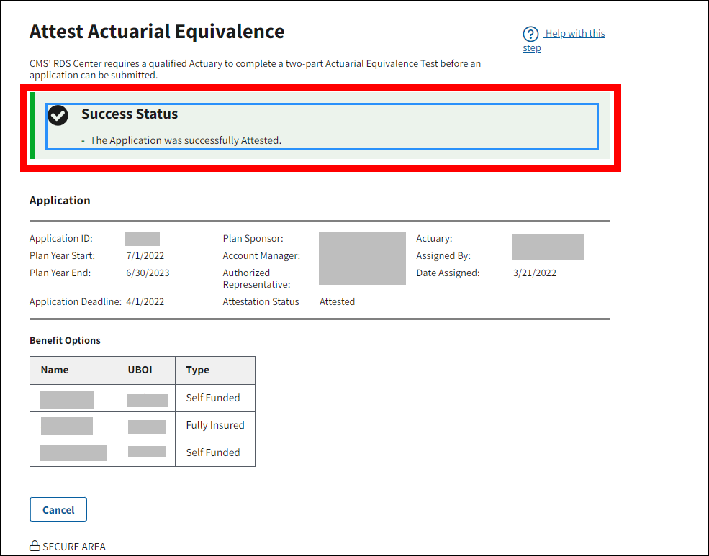Click the first row 'Self Funded' cell
The image size is (709, 556).
coord(213,398)
